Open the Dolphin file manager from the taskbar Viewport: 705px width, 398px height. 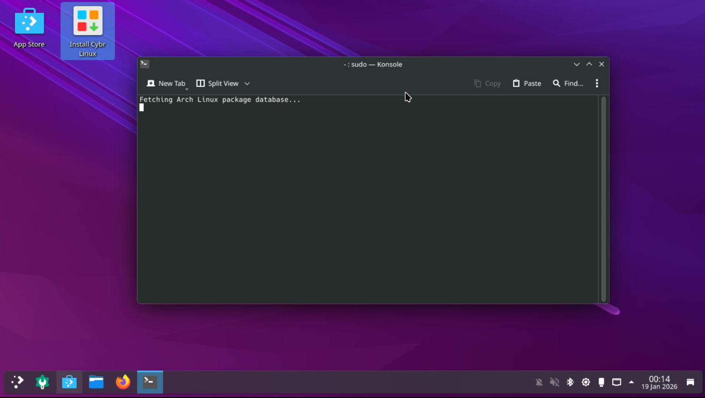pyautogui.click(x=96, y=382)
